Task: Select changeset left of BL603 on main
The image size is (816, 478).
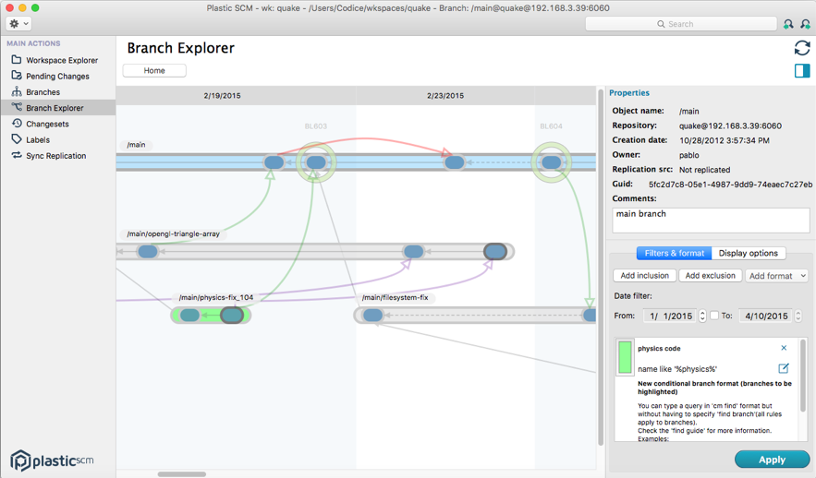Action: pos(274,162)
